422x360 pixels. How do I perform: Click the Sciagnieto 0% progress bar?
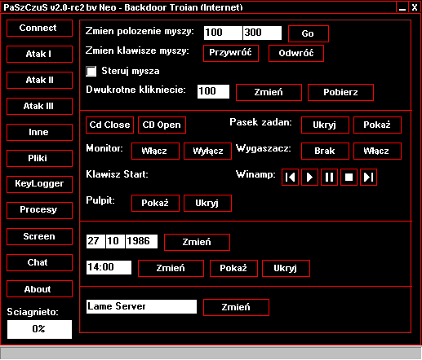[39, 329]
